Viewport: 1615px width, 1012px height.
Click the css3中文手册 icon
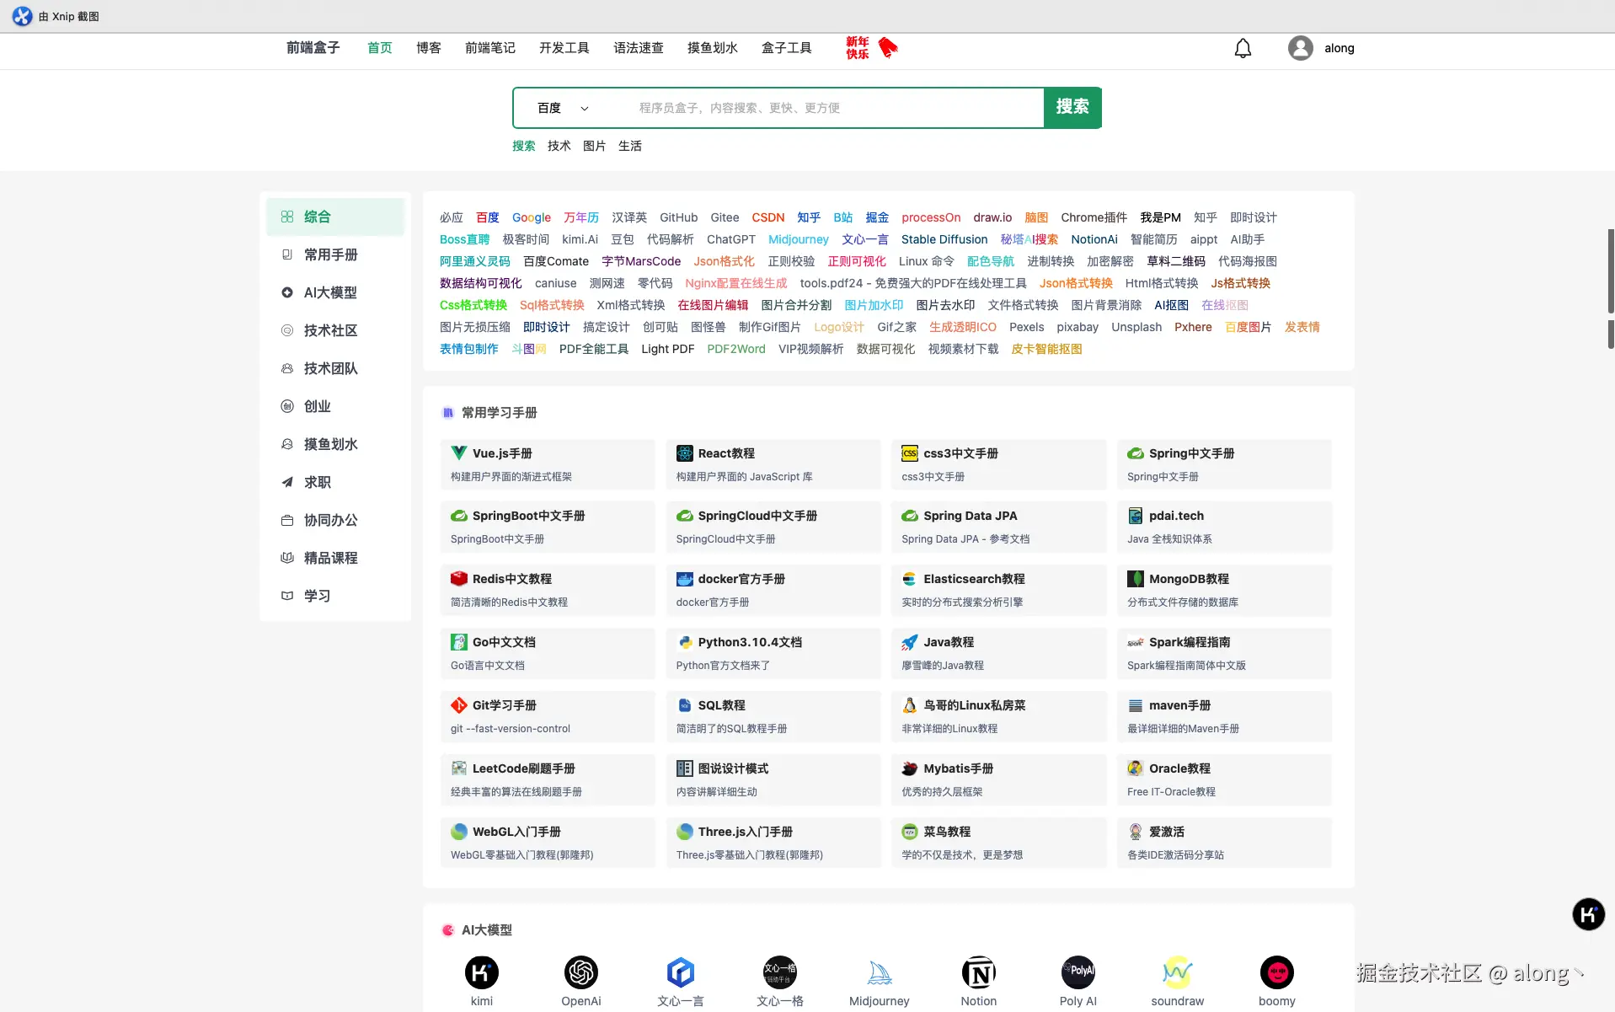[x=910, y=453]
